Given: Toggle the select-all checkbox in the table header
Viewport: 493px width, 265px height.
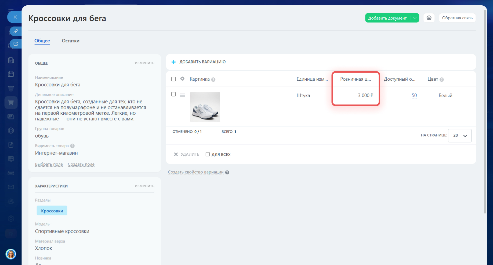Looking at the screenshot, I should coord(173,79).
